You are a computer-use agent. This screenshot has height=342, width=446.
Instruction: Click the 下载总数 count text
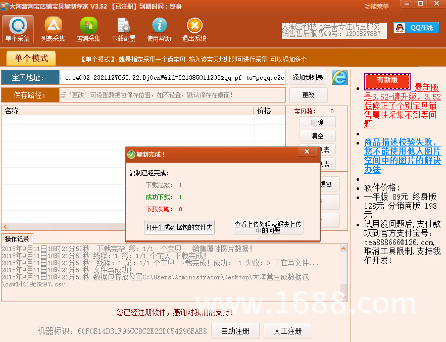click(x=164, y=185)
